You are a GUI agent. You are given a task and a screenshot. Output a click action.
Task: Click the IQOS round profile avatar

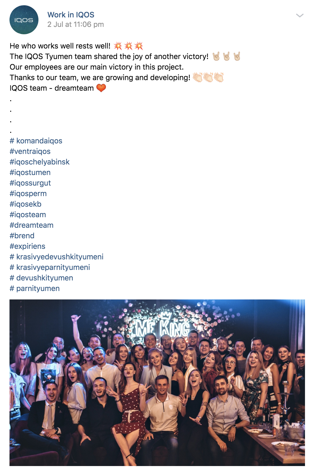tap(24, 20)
